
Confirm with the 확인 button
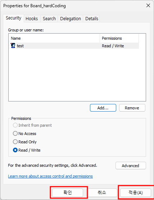pyautogui.click(x=68, y=192)
